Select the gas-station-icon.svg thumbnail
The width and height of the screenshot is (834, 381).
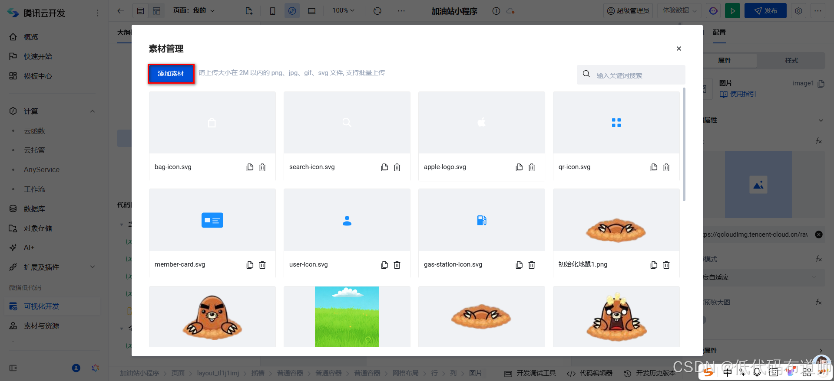482,220
